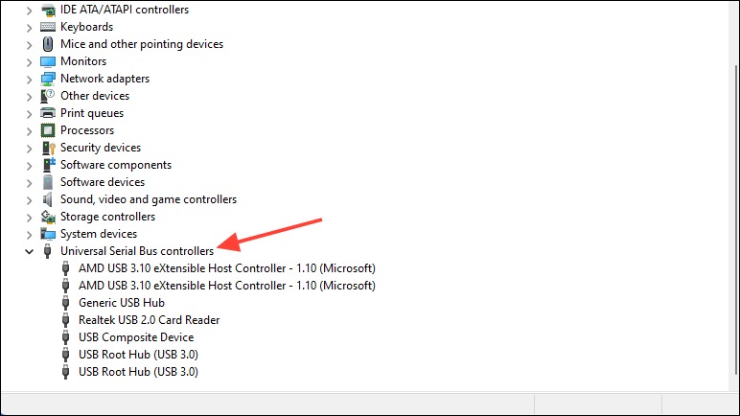Expand the IDE ATA/ATAPI controllers category
This screenshot has height=416, width=740.
click(x=30, y=11)
